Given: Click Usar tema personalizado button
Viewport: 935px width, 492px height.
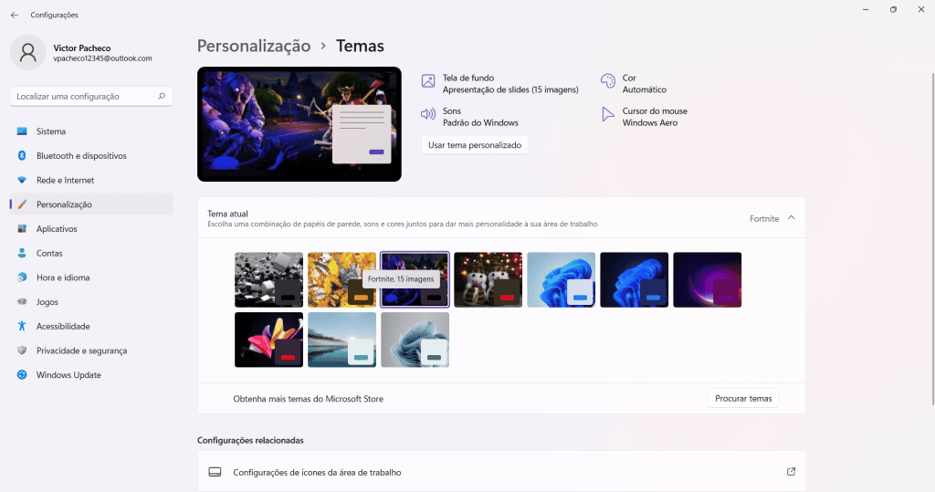Looking at the screenshot, I should (x=475, y=145).
